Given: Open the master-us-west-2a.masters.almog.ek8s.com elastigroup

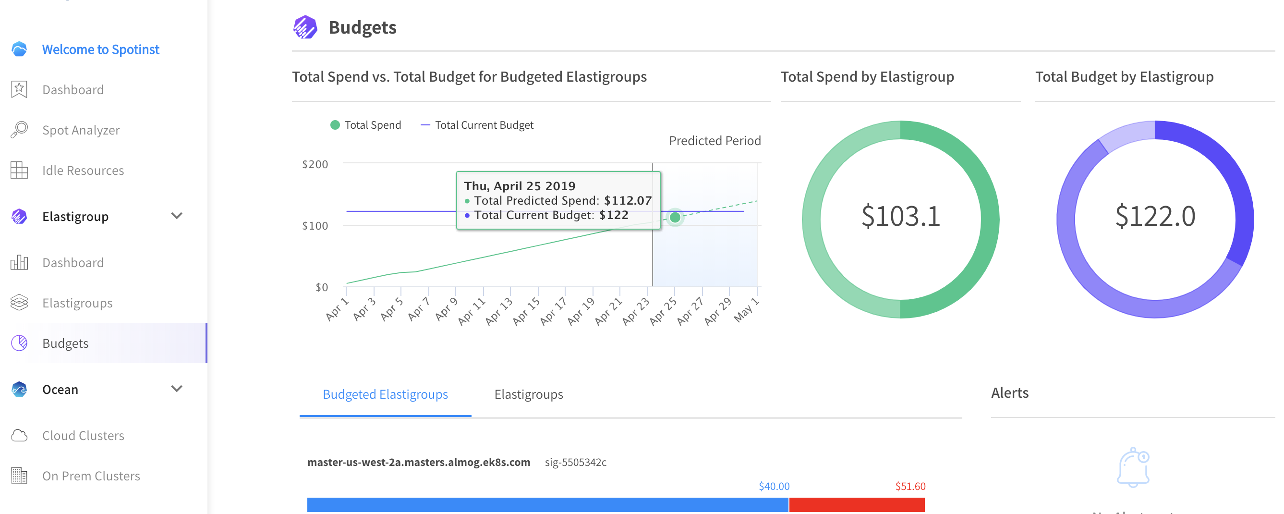Looking at the screenshot, I should [x=418, y=462].
